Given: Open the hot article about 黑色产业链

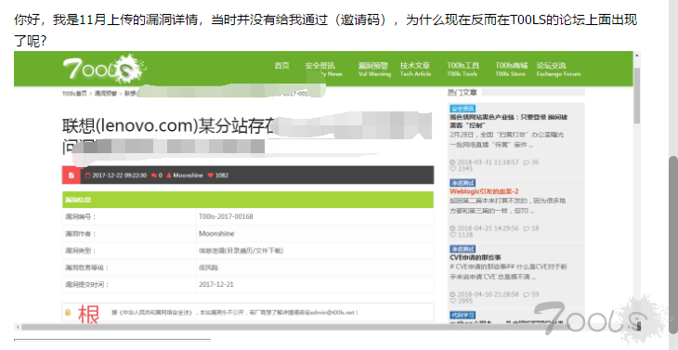Looking at the screenshot, I should (x=509, y=121).
